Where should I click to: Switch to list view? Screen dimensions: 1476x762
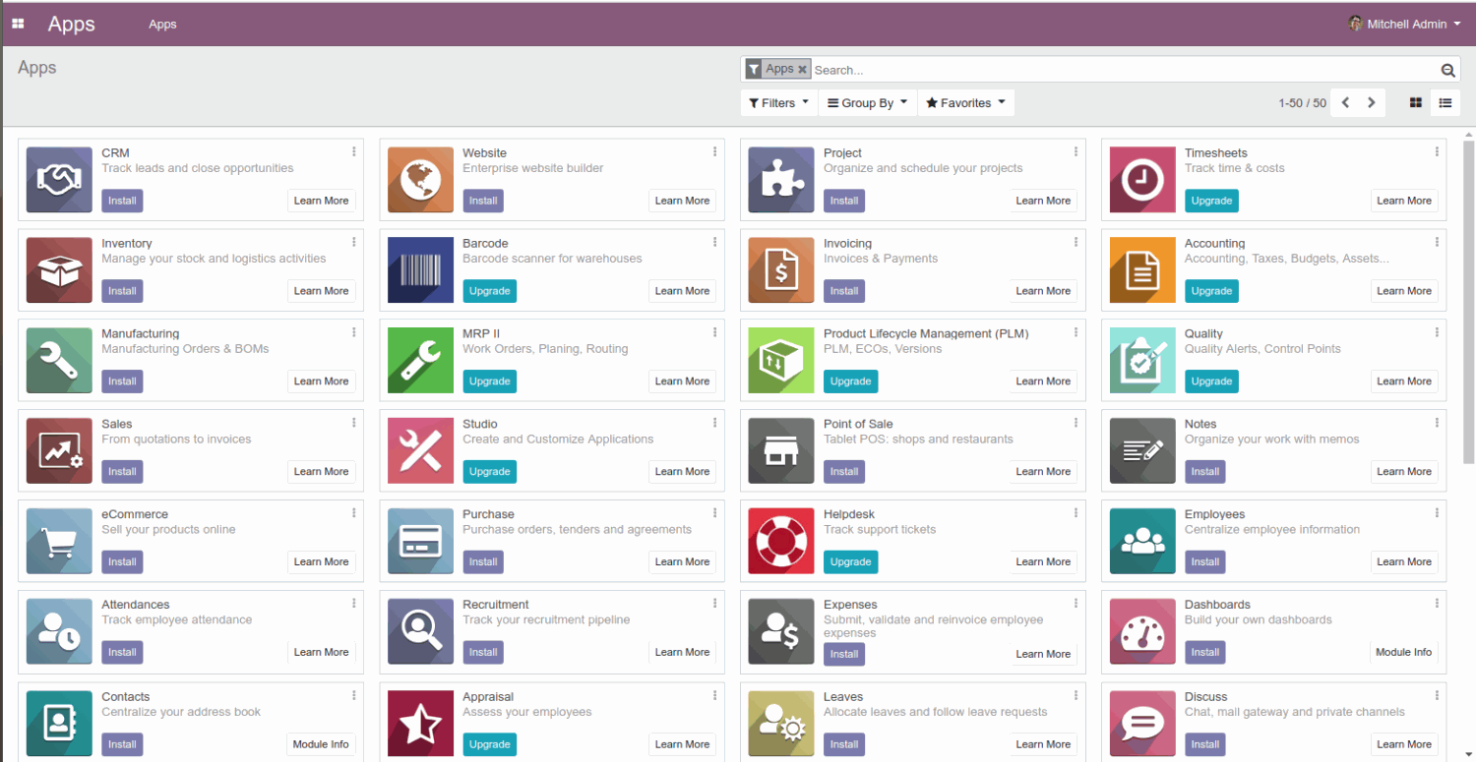tap(1445, 102)
